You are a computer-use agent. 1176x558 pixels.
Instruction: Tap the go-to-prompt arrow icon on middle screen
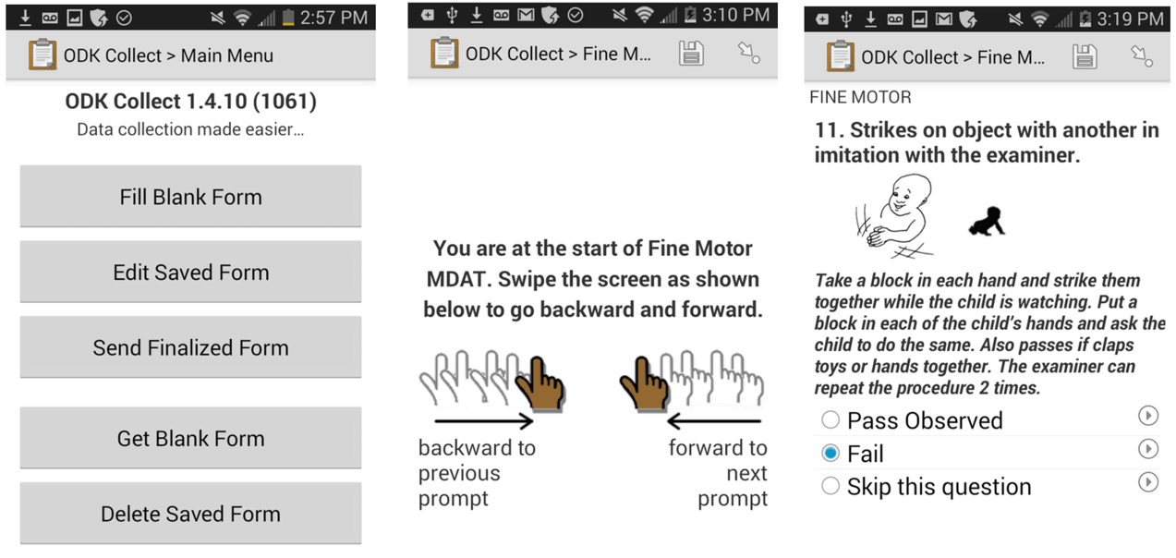pyautogui.click(x=749, y=54)
